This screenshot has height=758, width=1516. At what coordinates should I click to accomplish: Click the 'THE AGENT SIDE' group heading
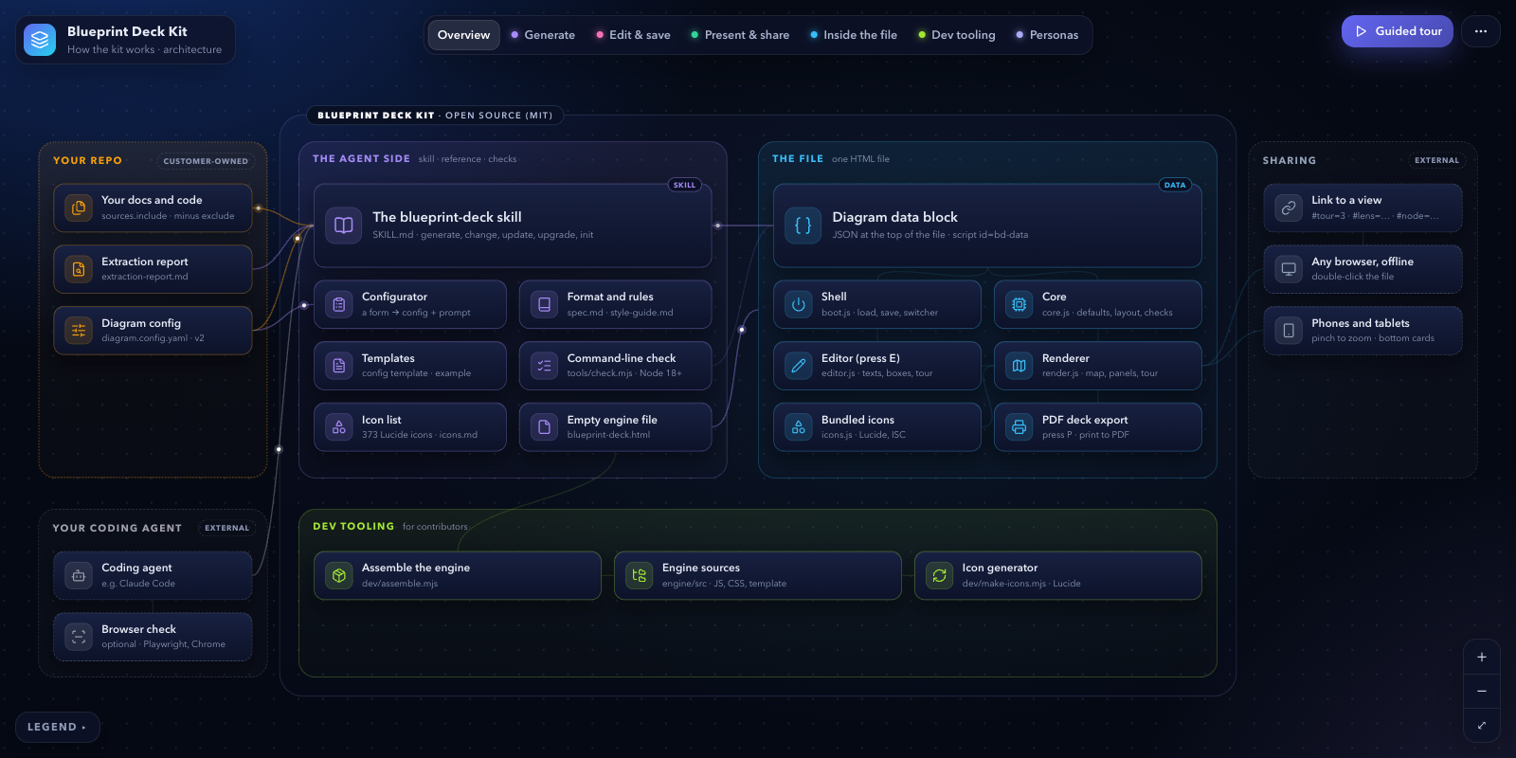(x=361, y=159)
